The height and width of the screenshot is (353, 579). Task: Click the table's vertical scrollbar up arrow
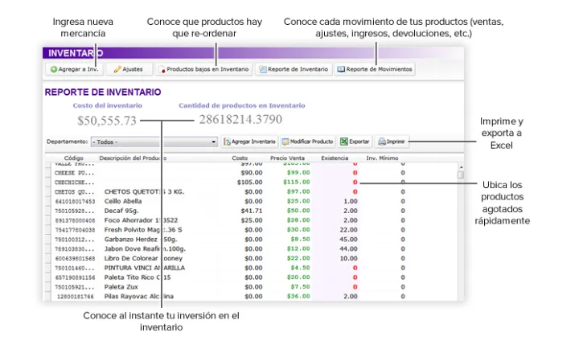tap(461, 166)
